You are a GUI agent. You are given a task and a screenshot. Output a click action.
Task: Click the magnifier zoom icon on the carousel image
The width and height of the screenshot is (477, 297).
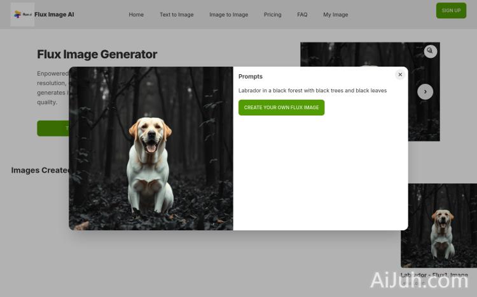(x=431, y=51)
